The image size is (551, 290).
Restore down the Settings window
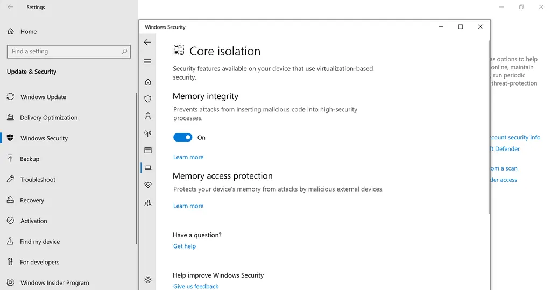[521, 7]
